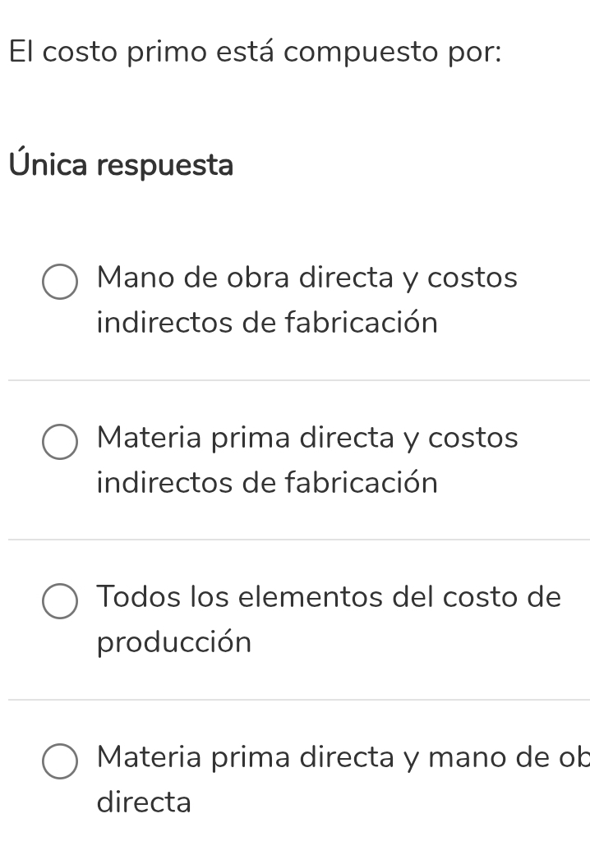590x855 pixels.
Task: Mark the last answer option's radio circle
Action: [x=61, y=762]
